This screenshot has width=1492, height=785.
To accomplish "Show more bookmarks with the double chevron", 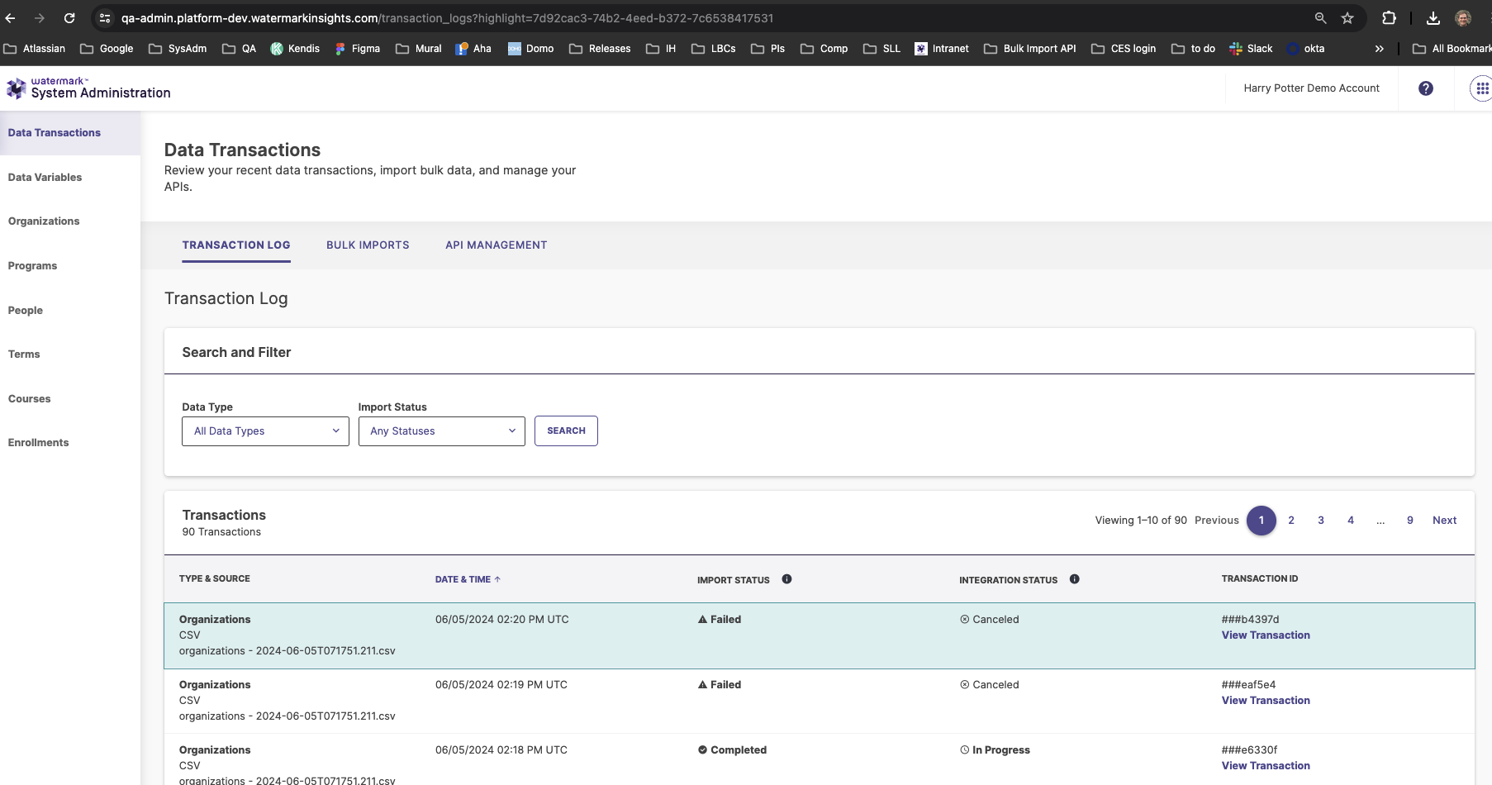I will (1379, 49).
